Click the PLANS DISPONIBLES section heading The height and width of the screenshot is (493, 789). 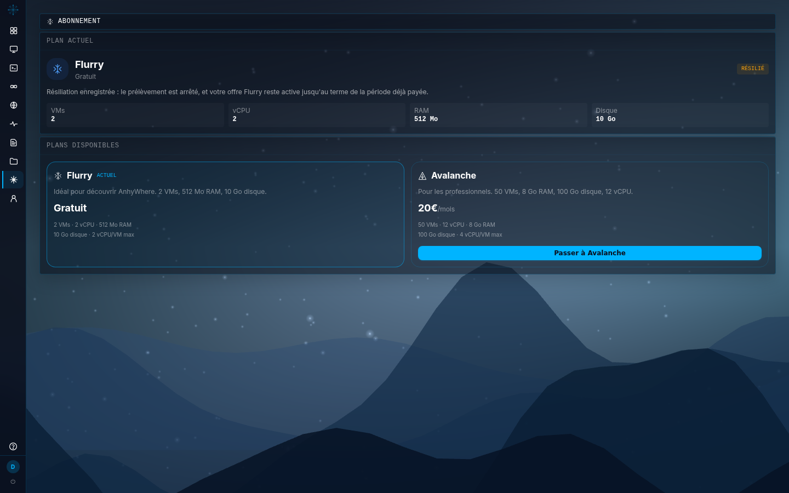coord(83,145)
